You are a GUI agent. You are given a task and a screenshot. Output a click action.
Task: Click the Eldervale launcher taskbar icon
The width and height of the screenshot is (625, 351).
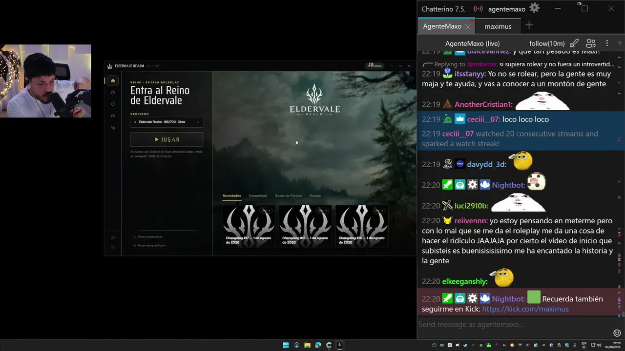pyautogui.click(x=339, y=345)
